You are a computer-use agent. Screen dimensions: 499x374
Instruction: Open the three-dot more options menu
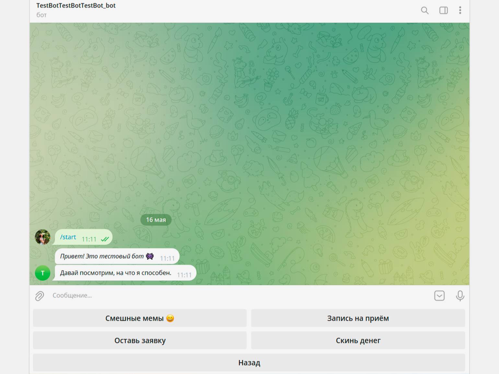(x=460, y=10)
